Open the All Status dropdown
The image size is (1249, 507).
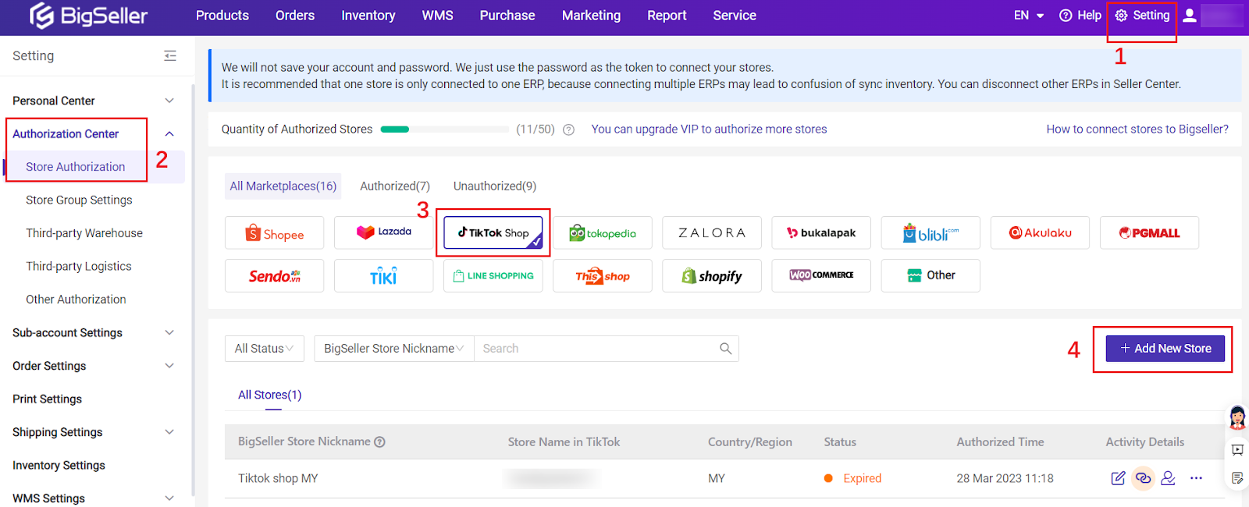click(x=264, y=349)
